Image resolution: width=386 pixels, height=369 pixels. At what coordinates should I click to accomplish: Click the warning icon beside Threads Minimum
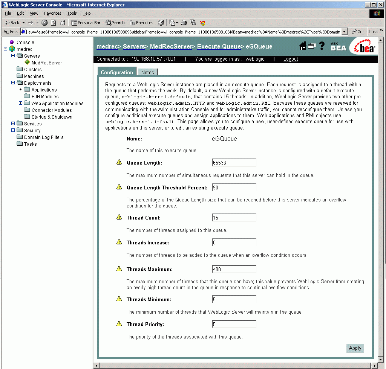coord(119,299)
